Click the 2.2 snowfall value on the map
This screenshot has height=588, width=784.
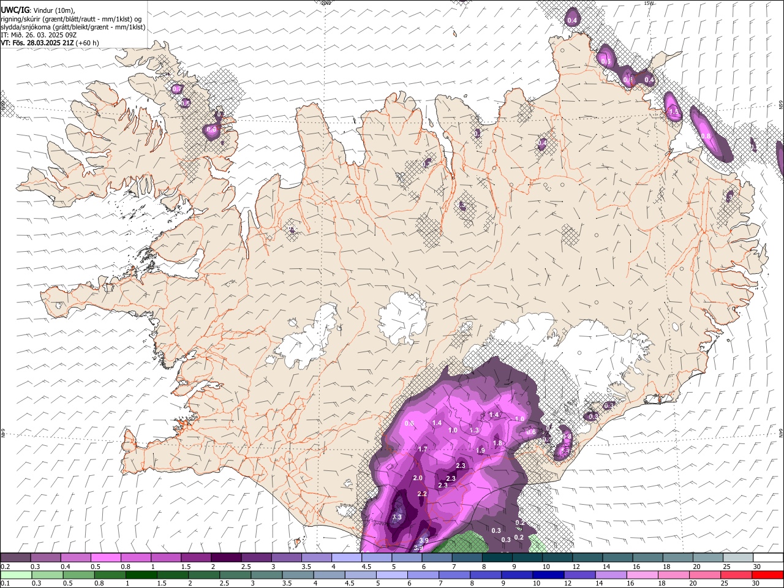pyautogui.click(x=422, y=494)
